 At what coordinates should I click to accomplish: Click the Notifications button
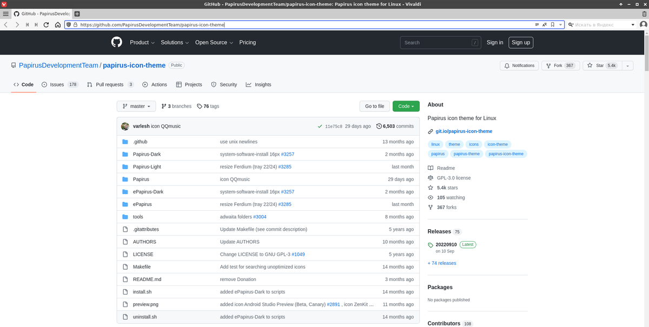(519, 65)
